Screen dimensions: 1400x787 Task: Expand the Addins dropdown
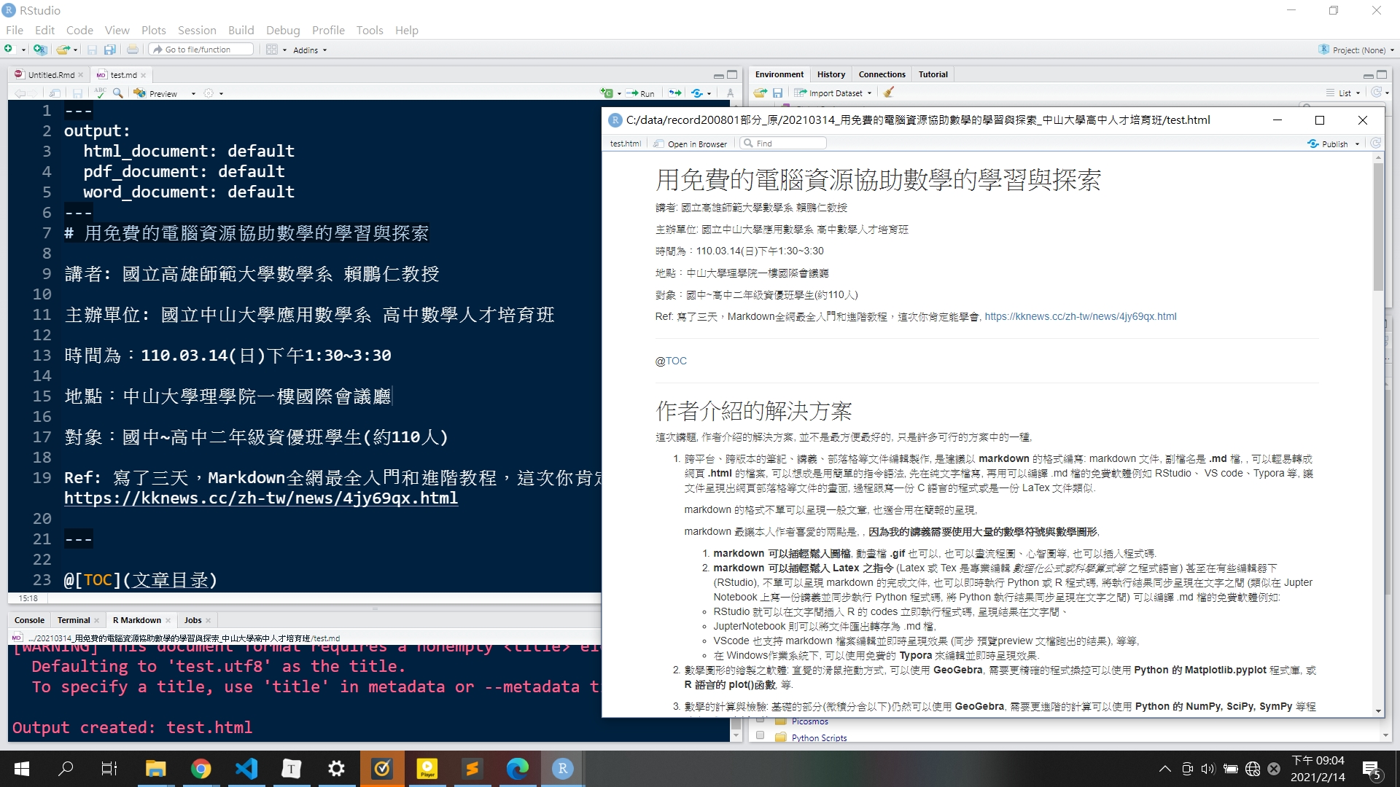(310, 50)
